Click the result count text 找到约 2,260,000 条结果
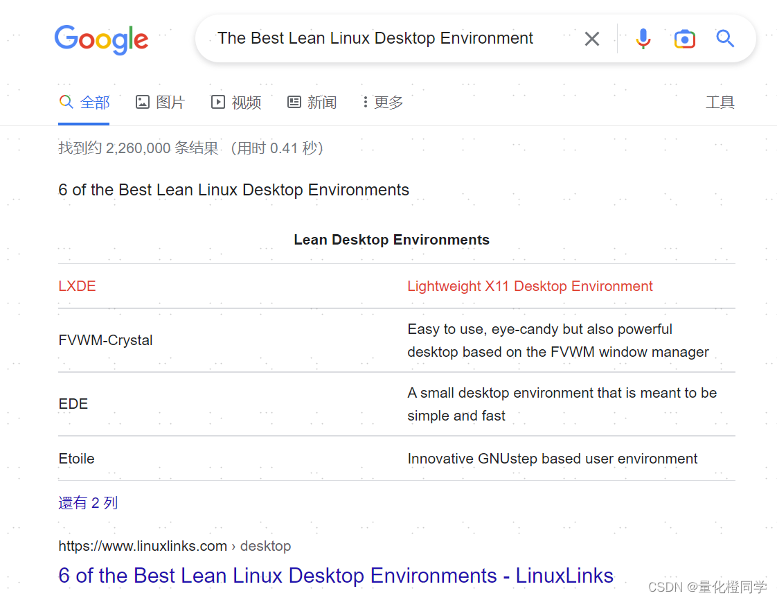Image resolution: width=777 pixels, height=600 pixels. point(139,148)
